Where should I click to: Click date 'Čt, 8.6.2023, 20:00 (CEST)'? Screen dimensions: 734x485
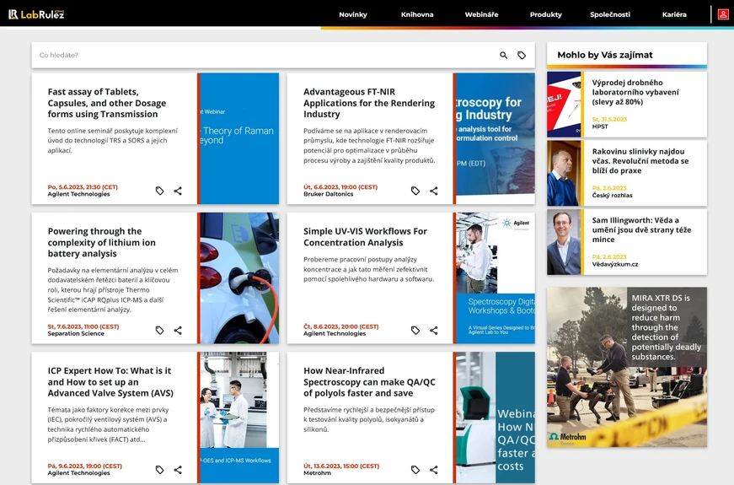tap(340, 326)
